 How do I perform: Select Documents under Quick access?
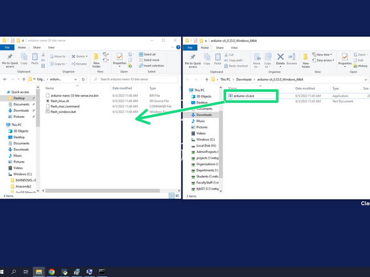pos(19,104)
